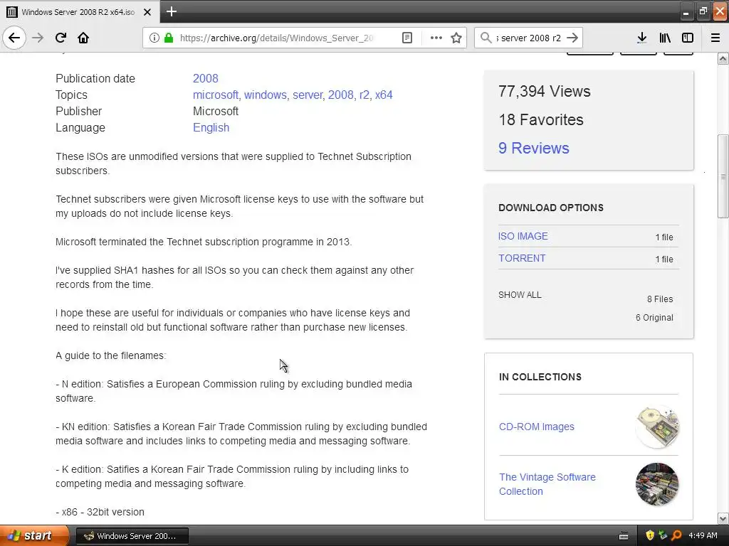Download the TORRENT file
Screen dimensions: 729x546
(x=522, y=258)
